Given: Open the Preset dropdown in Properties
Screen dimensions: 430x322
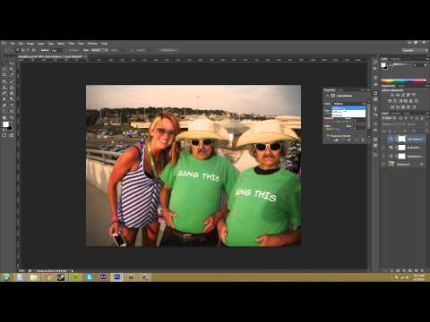Looking at the screenshot, I should pos(348,104).
